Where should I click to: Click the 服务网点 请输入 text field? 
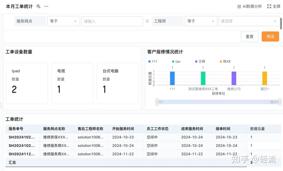click(112, 21)
